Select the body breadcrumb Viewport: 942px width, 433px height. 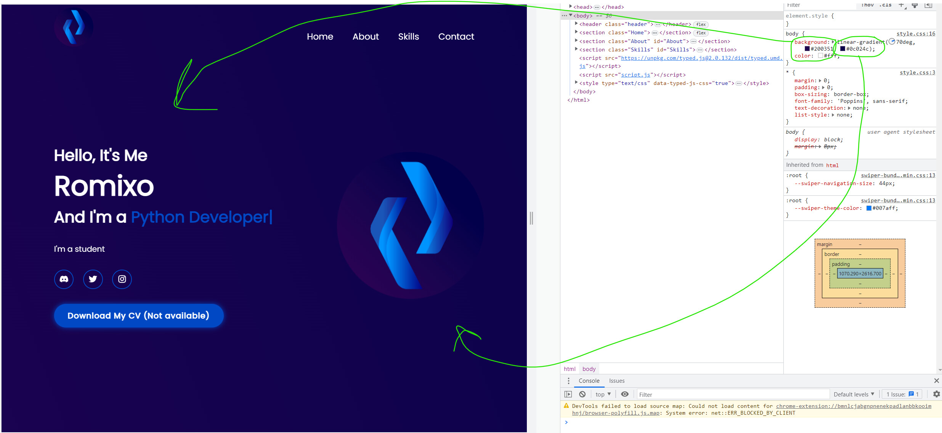pyautogui.click(x=589, y=369)
